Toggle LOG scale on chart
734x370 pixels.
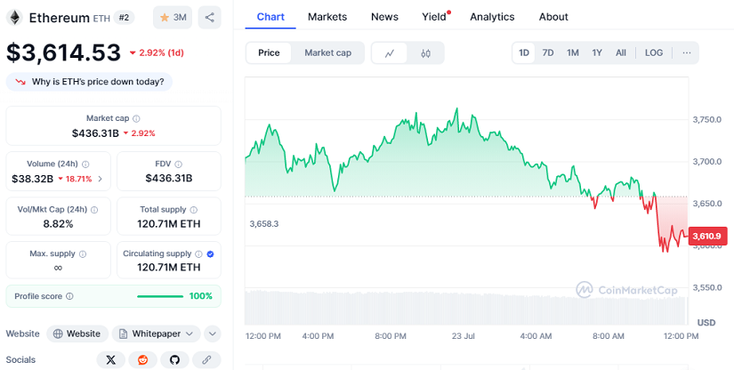click(x=654, y=52)
